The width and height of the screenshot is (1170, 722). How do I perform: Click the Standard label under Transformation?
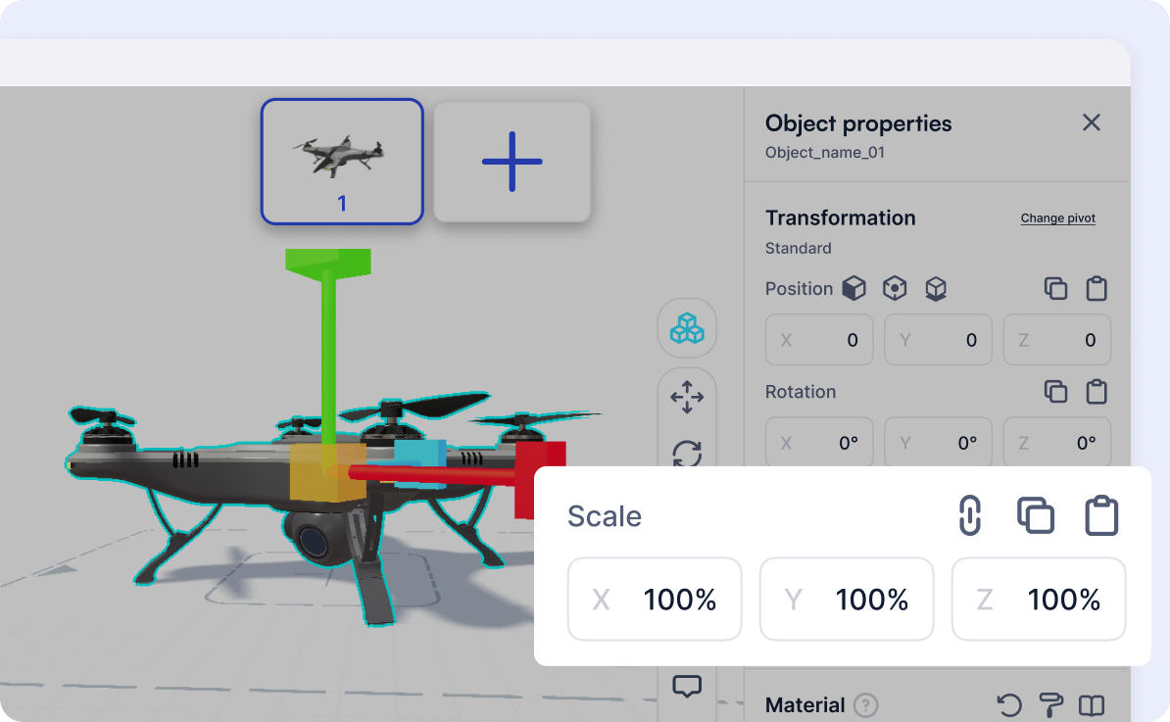[x=798, y=248]
